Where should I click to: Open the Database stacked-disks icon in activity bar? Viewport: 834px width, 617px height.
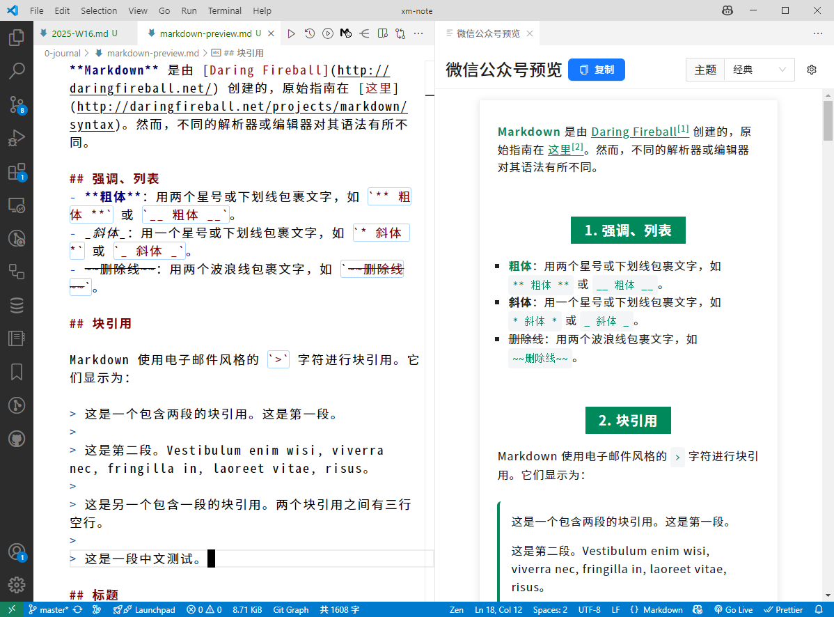[x=17, y=305]
